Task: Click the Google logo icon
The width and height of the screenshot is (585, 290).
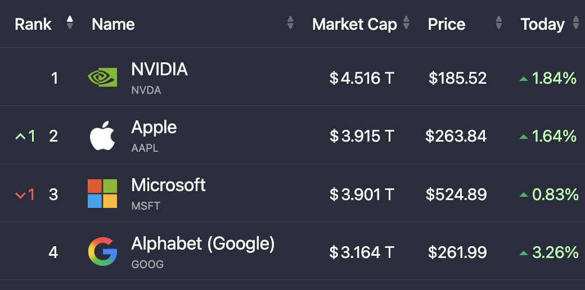Action: (102, 252)
